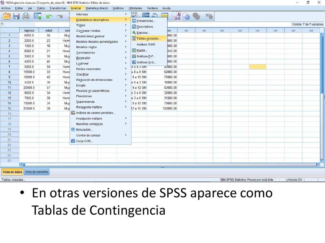Click ingreso cell with value 25000.0
This screenshot has height=243, width=325.
[29, 109]
